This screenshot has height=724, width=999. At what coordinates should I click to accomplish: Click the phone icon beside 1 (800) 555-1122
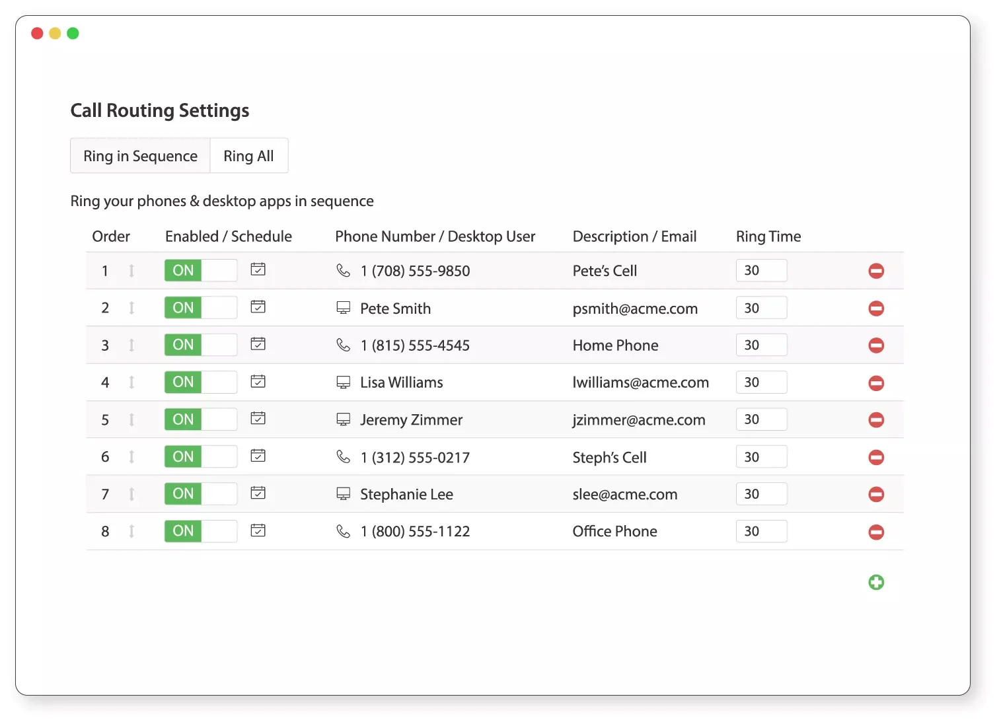[344, 531]
